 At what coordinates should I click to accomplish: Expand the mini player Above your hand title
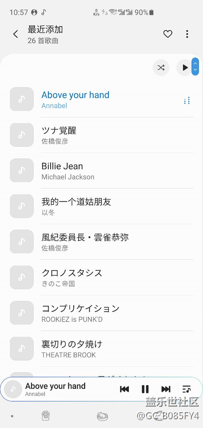[55, 386]
